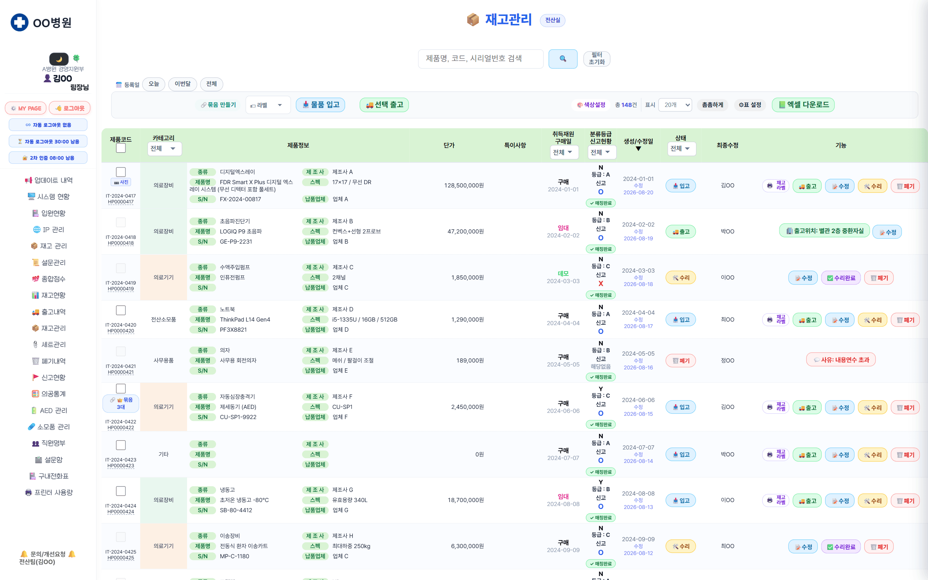Open the 상태 filter dropdown

pyautogui.click(x=681, y=149)
